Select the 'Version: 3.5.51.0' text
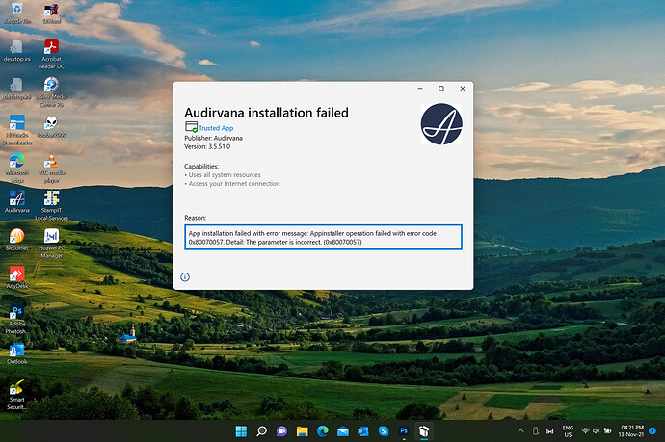665x442 pixels. tap(207, 146)
